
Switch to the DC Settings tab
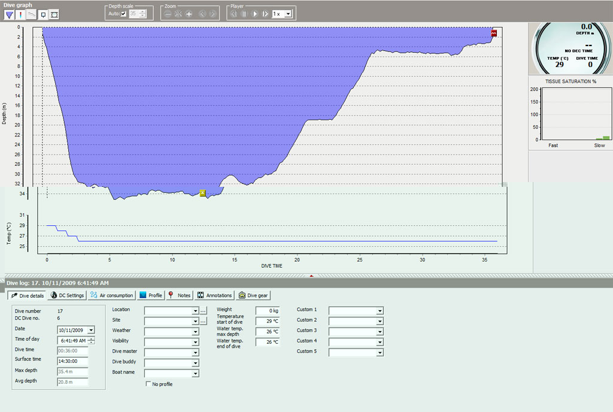pyautogui.click(x=68, y=295)
